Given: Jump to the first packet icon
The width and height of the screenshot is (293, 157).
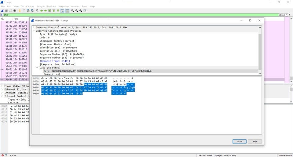Looking at the screenshot, I should click(x=54, y=11).
